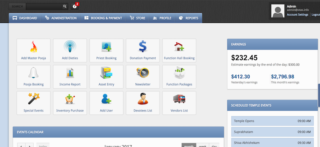Switch calendar to month view
This screenshot has height=147, width=320.
point(189,145)
